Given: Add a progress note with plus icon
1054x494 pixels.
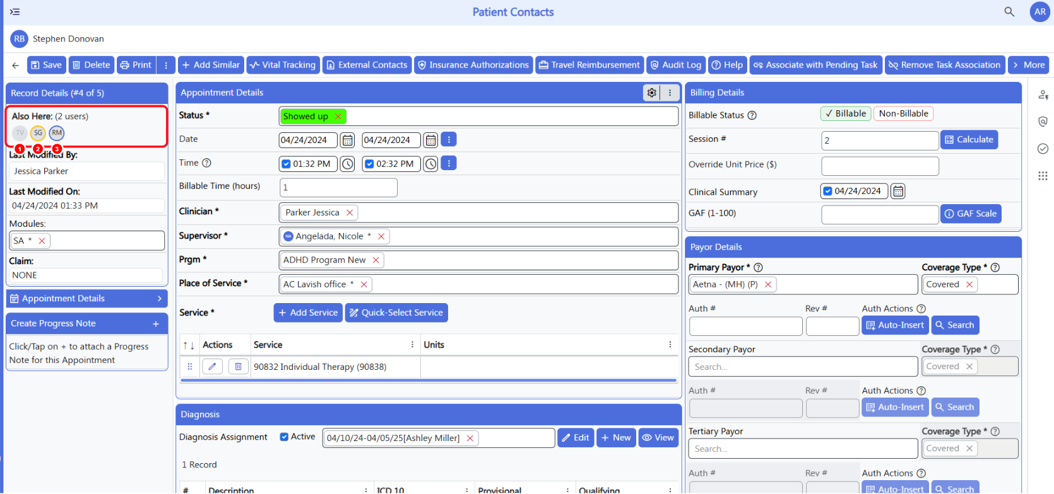Looking at the screenshot, I should coord(155,324).
